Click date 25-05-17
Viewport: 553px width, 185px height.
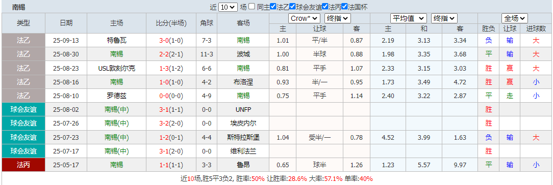point(66,165)
